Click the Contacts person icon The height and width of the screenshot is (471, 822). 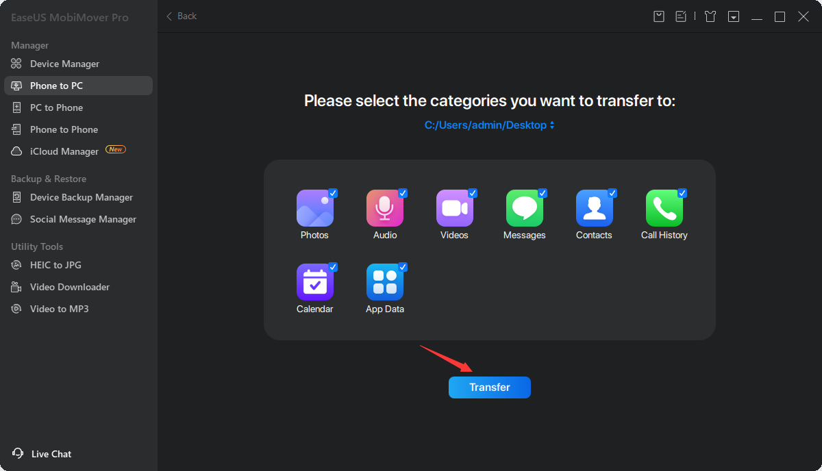click(x=595, y=208)
